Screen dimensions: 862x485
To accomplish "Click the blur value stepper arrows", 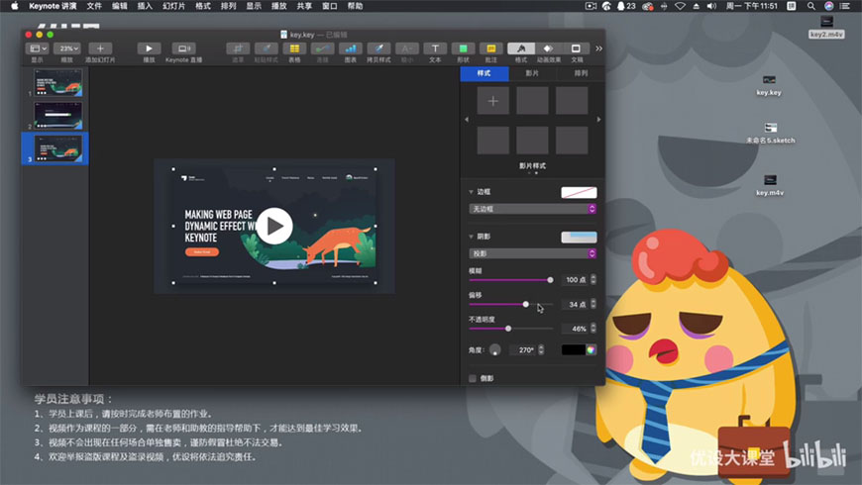I will coord(593,280).
